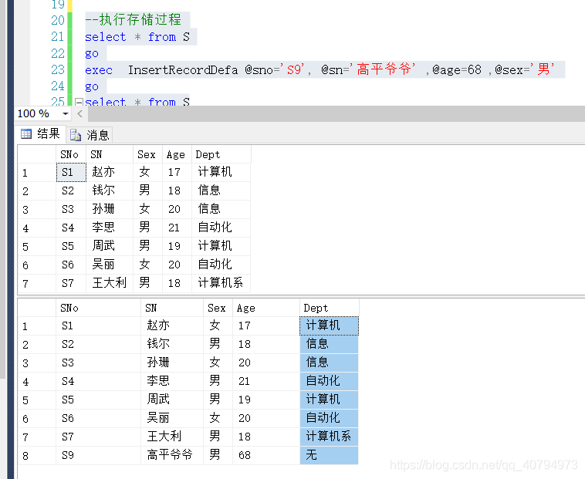585x479 pixels.
Task: Select row header 8 in second grid
Action: pos(37,455)
